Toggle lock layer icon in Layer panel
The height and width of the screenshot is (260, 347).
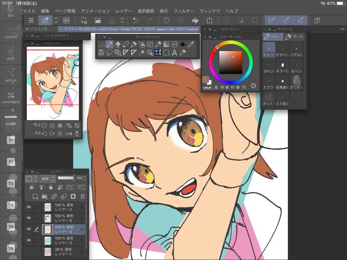pos(51,187)
